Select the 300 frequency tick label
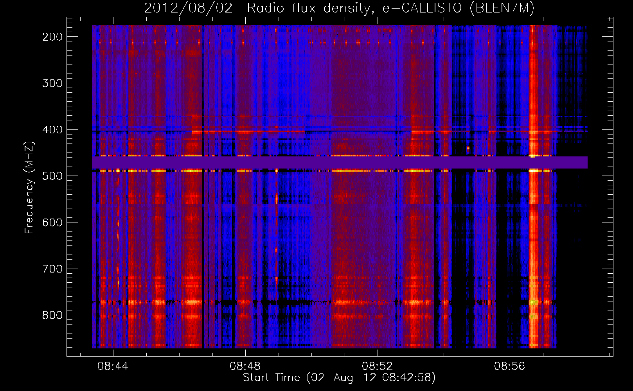 point(52,83)
